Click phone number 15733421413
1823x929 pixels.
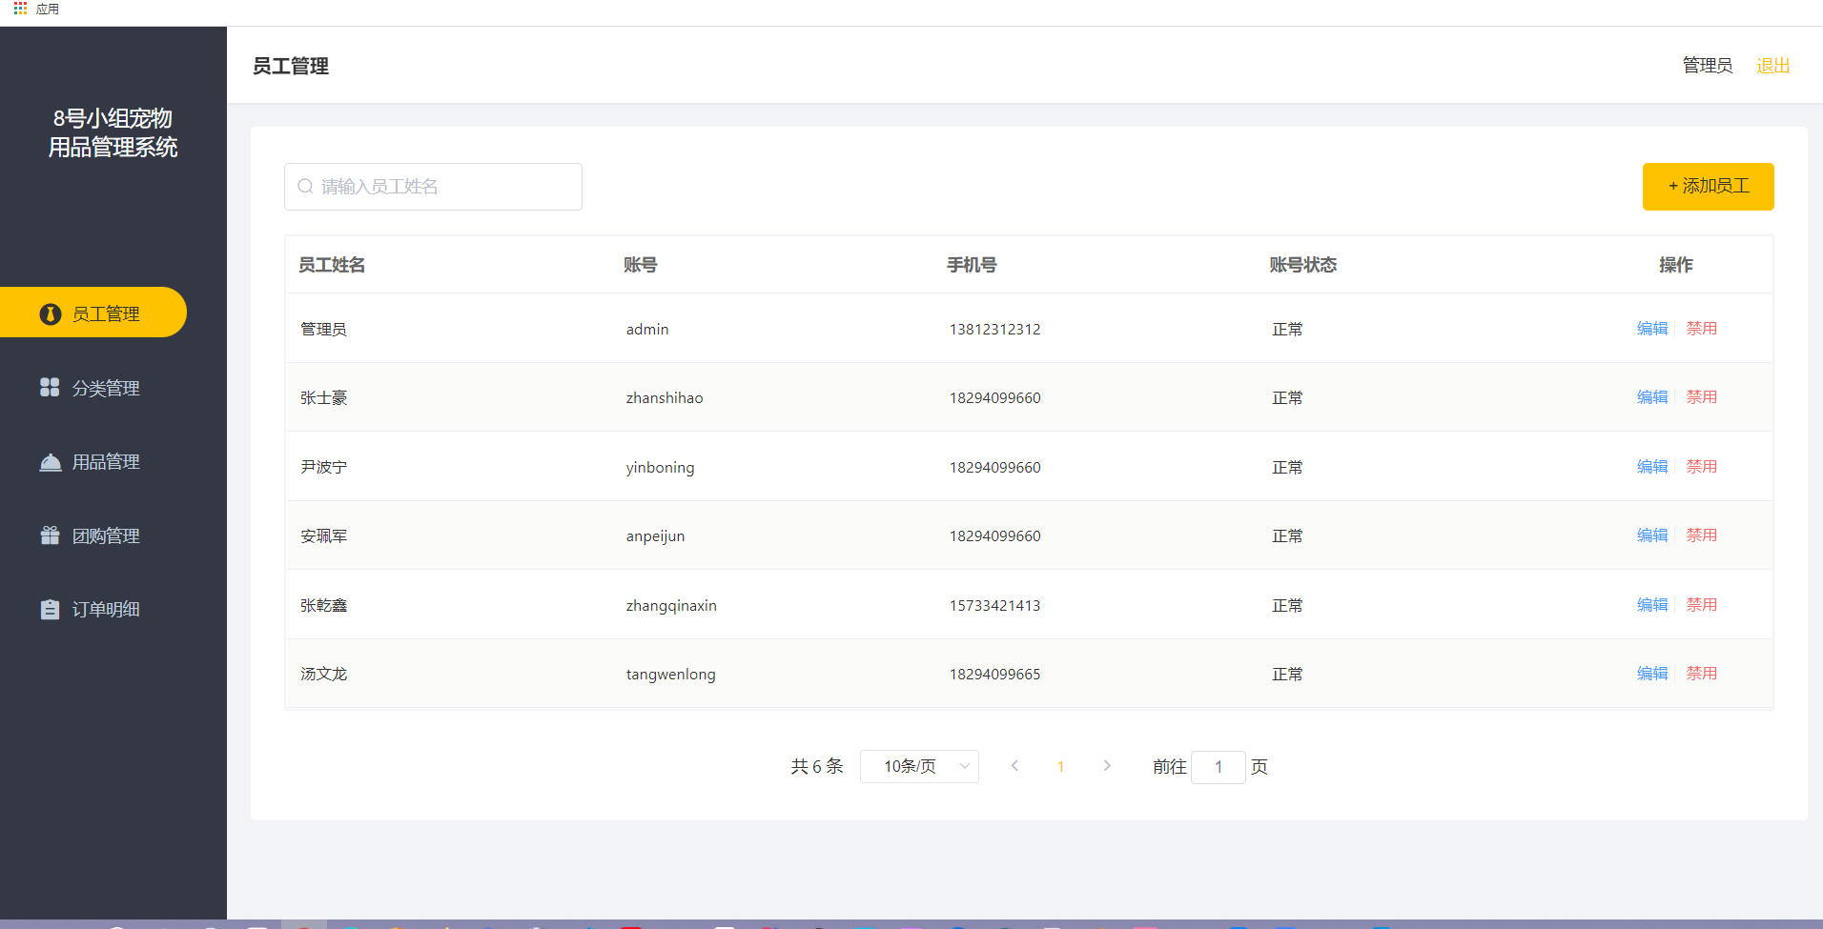point(994,605)
